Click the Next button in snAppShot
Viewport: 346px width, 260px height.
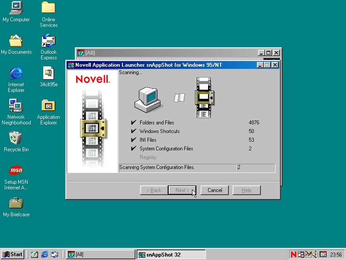(x=182, y=190)
